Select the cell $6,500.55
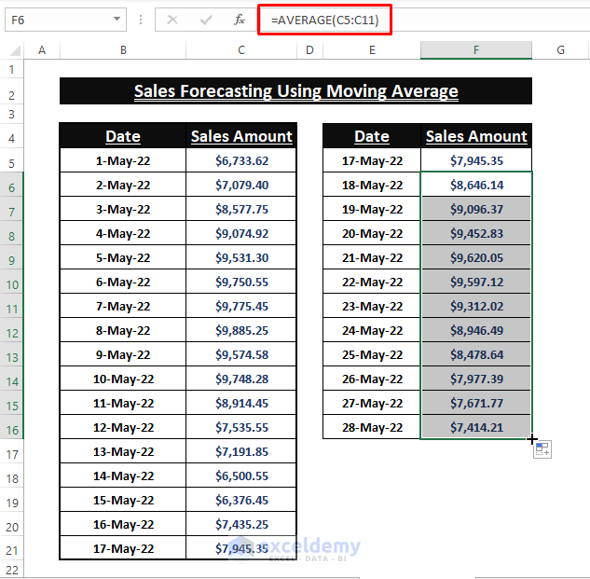 (x=241, y=476)
